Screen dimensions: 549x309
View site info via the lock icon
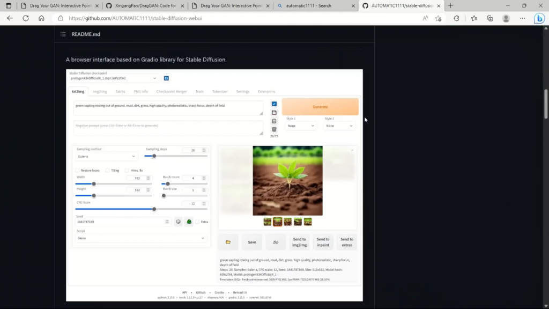(61, 18)
